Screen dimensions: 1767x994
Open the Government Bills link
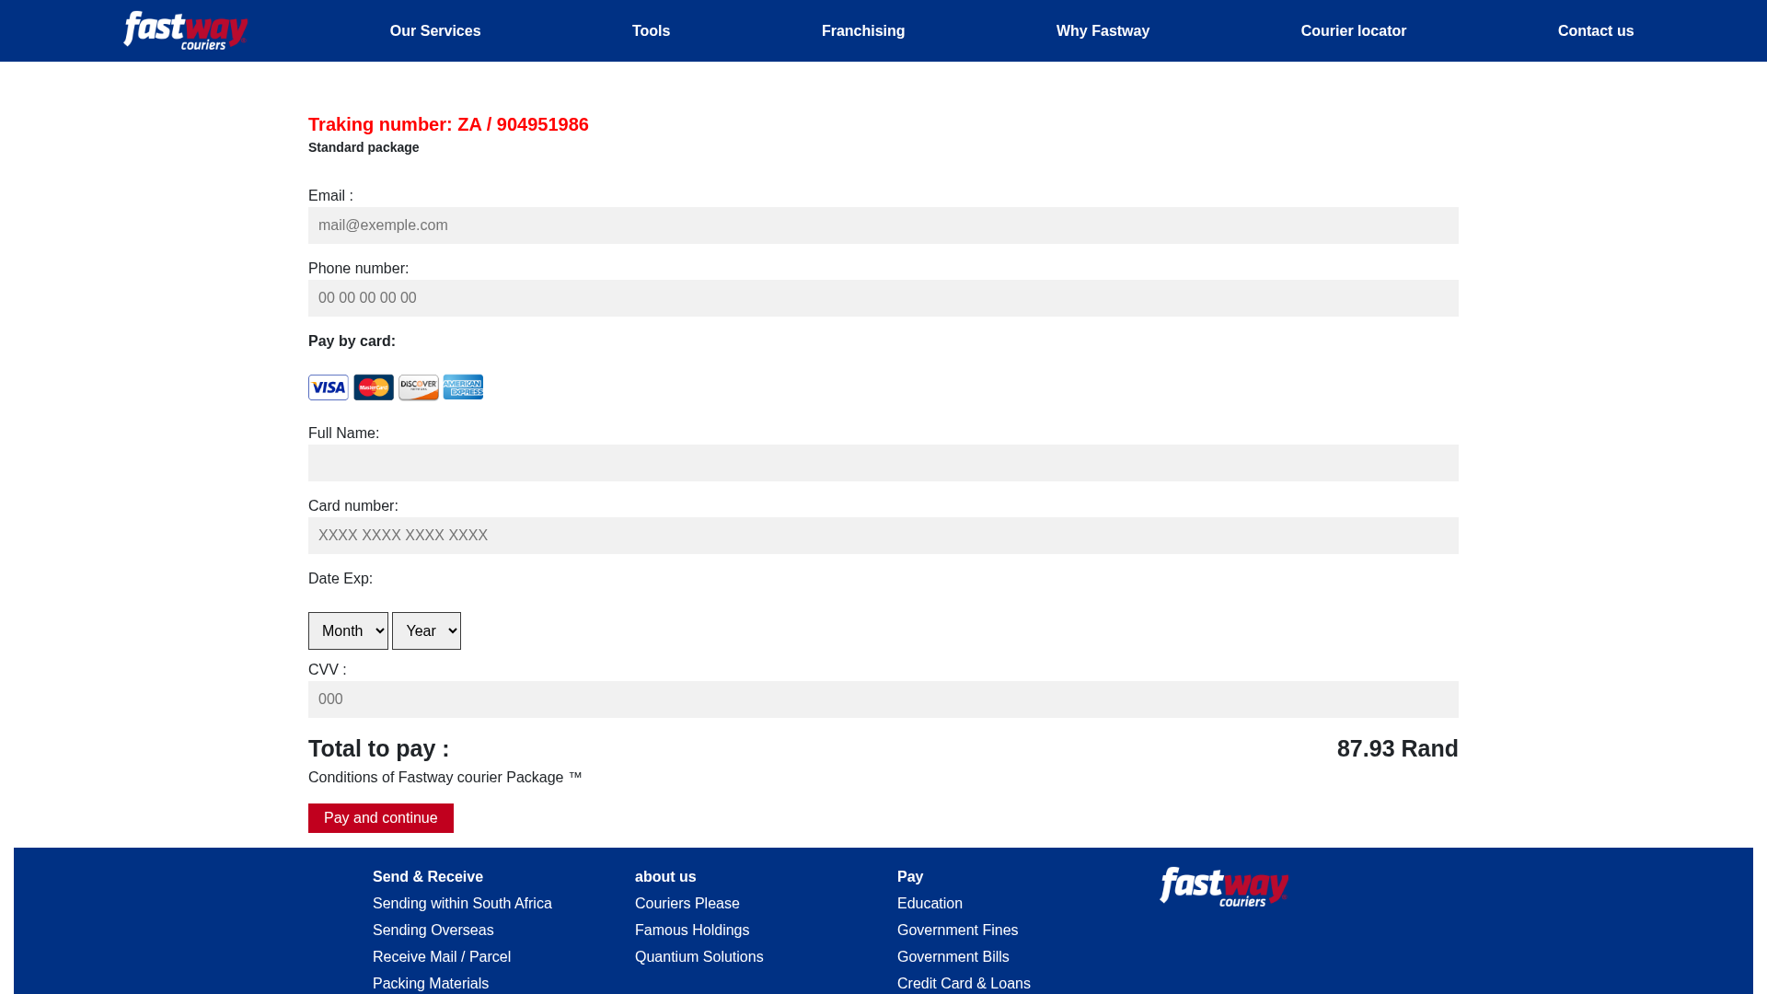pos(953,957)
